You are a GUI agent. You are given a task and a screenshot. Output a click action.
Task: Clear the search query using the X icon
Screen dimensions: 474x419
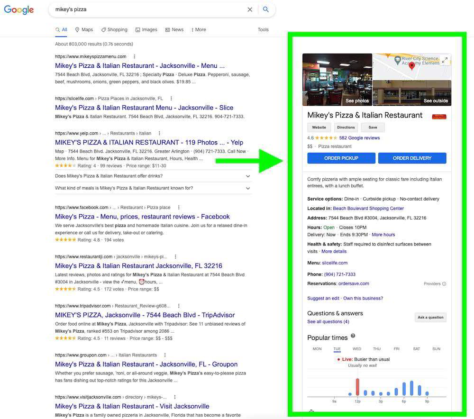tap(250, 9)
